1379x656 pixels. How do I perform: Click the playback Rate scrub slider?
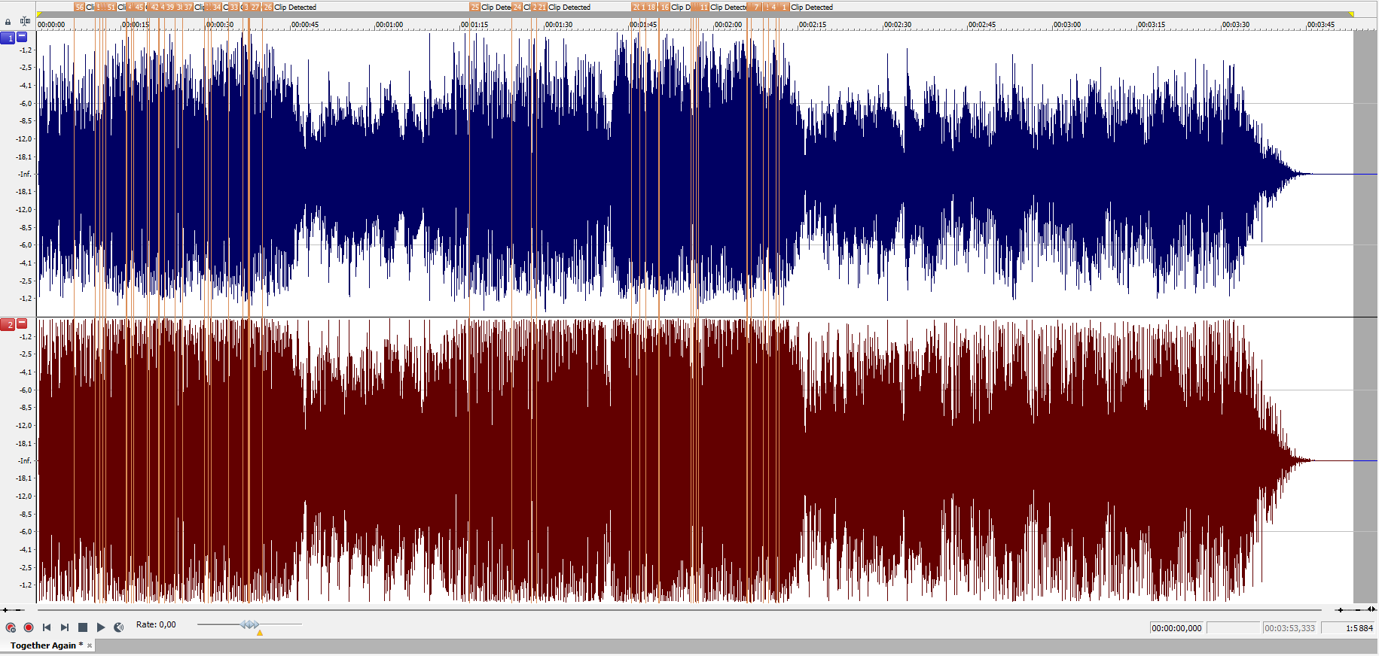tap(250, 624)
